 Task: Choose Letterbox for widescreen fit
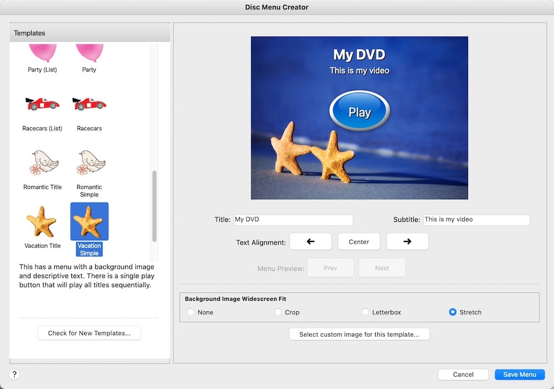365,312
